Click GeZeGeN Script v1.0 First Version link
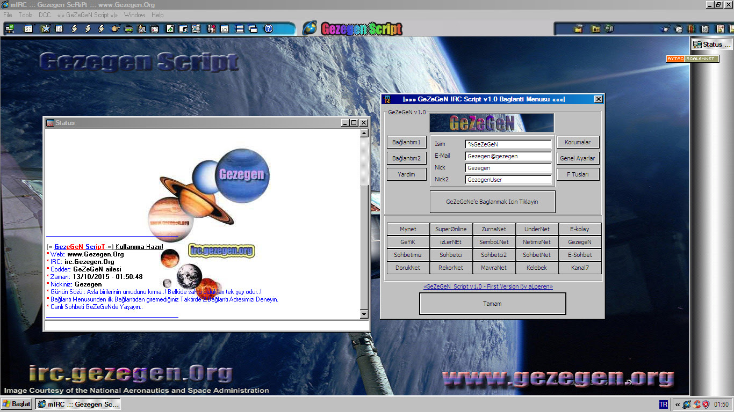This screenshot has width=734, height=412. tap(488, 286)
